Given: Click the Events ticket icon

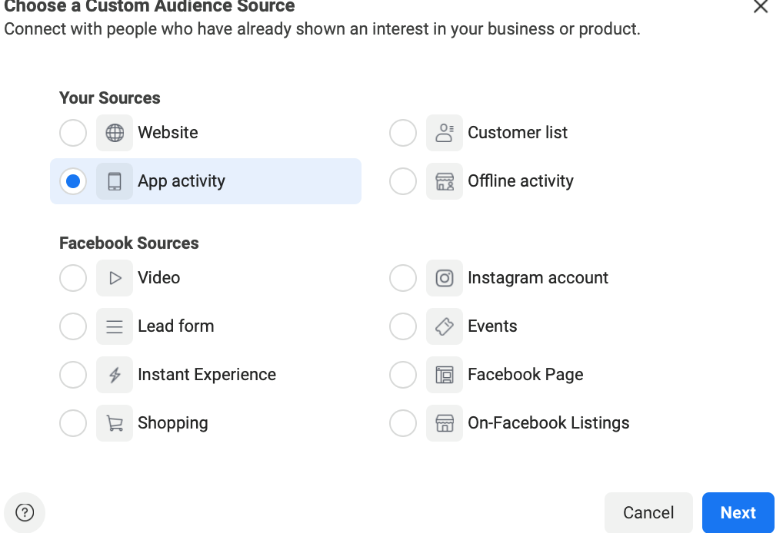Looking at the screenshot, I should tap(445, 326).
